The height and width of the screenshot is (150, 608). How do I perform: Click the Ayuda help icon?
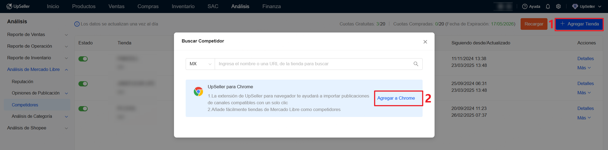click(x=525, y=6)
